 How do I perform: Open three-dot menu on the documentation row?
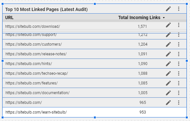tap(179, 93)
